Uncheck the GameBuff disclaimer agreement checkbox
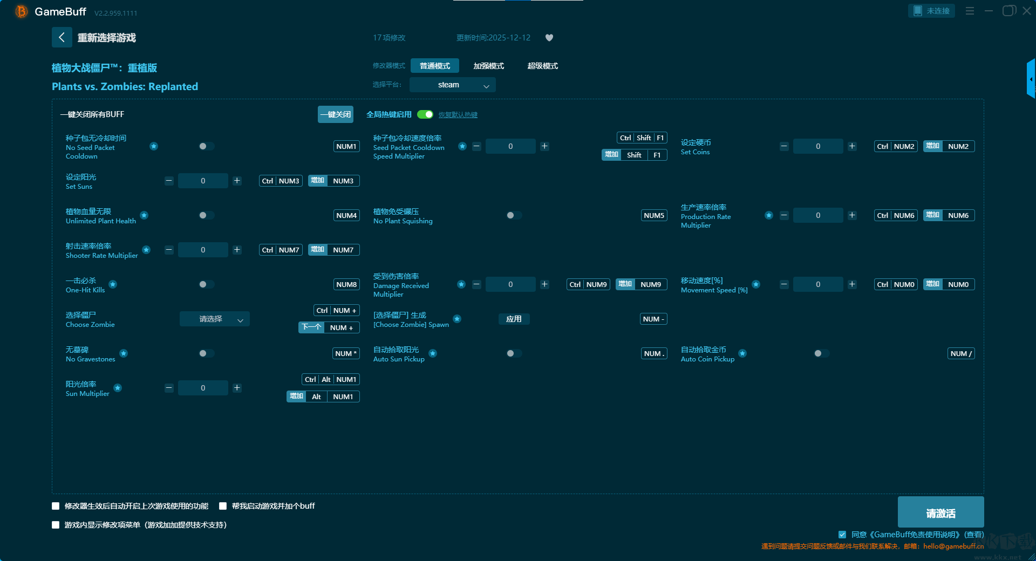Image resolution: width=1036 pixels, height=561 pixels. (842, 535)
